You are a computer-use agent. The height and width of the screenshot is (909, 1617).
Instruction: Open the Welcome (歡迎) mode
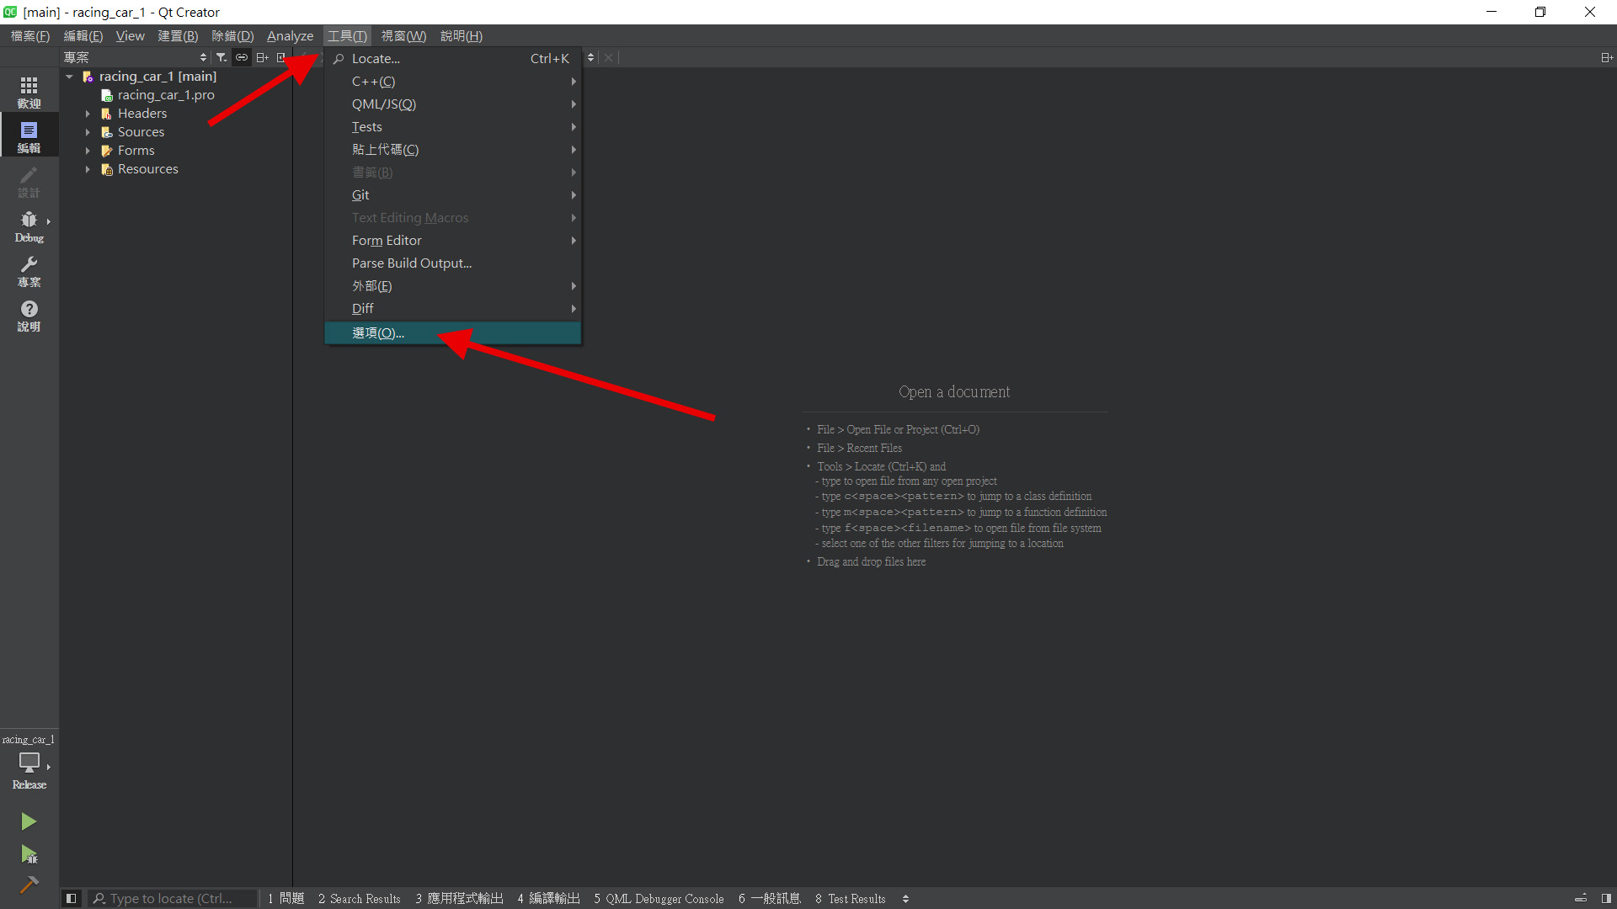point(29,91)
